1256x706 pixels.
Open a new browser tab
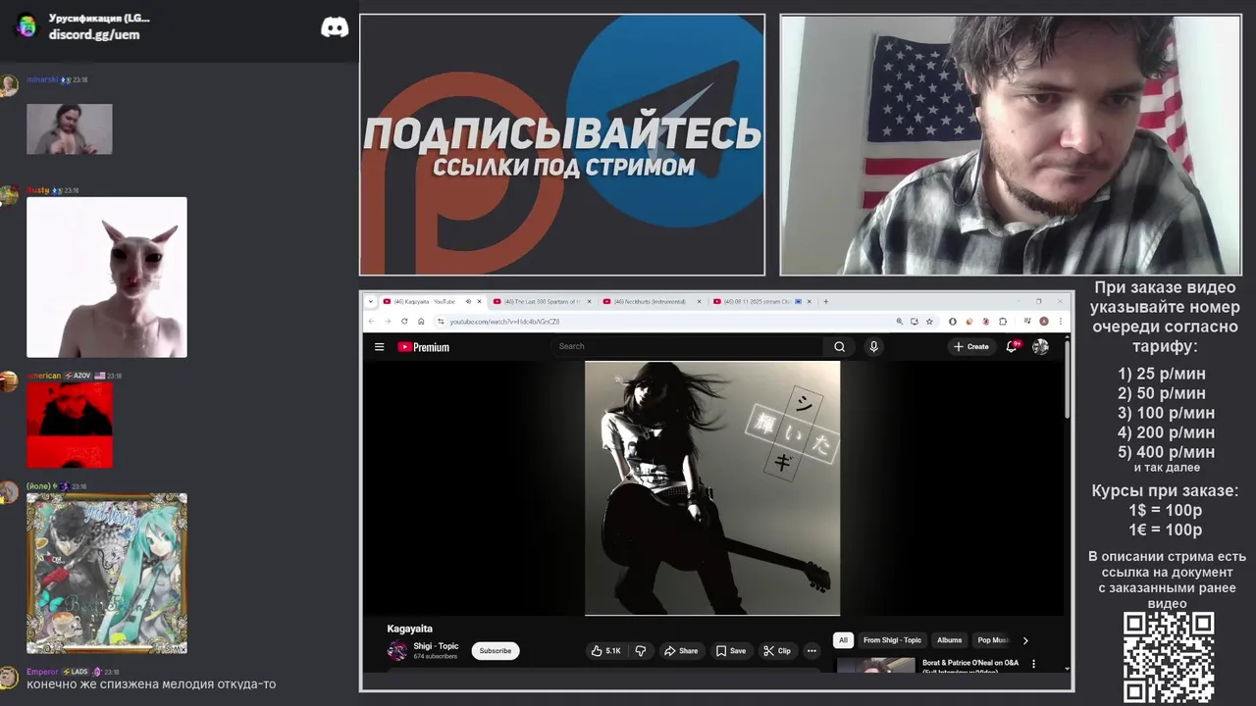(825, 301)
